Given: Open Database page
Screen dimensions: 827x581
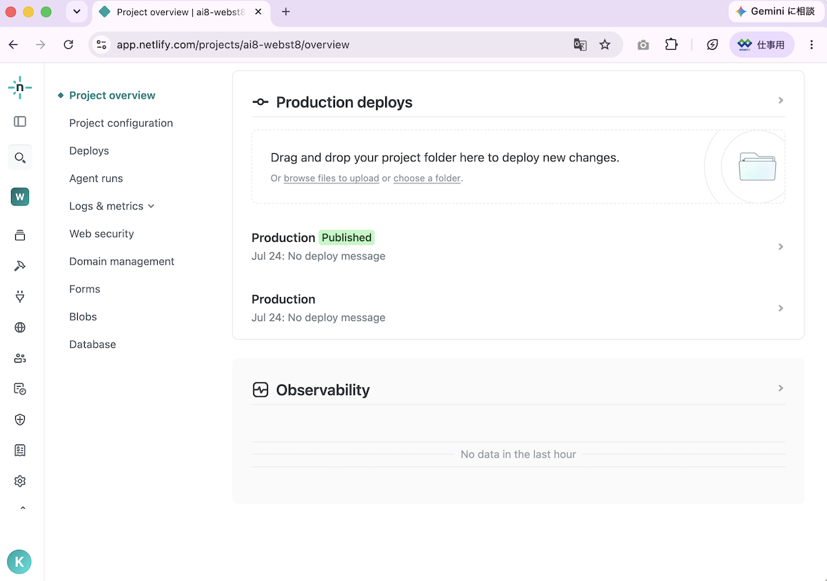Looking at the screenshot, I should click(x=92, y=344).
